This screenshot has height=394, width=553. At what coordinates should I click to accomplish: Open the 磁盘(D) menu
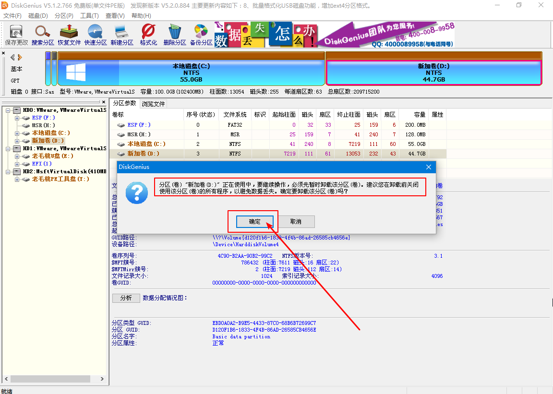pos(38,16)
